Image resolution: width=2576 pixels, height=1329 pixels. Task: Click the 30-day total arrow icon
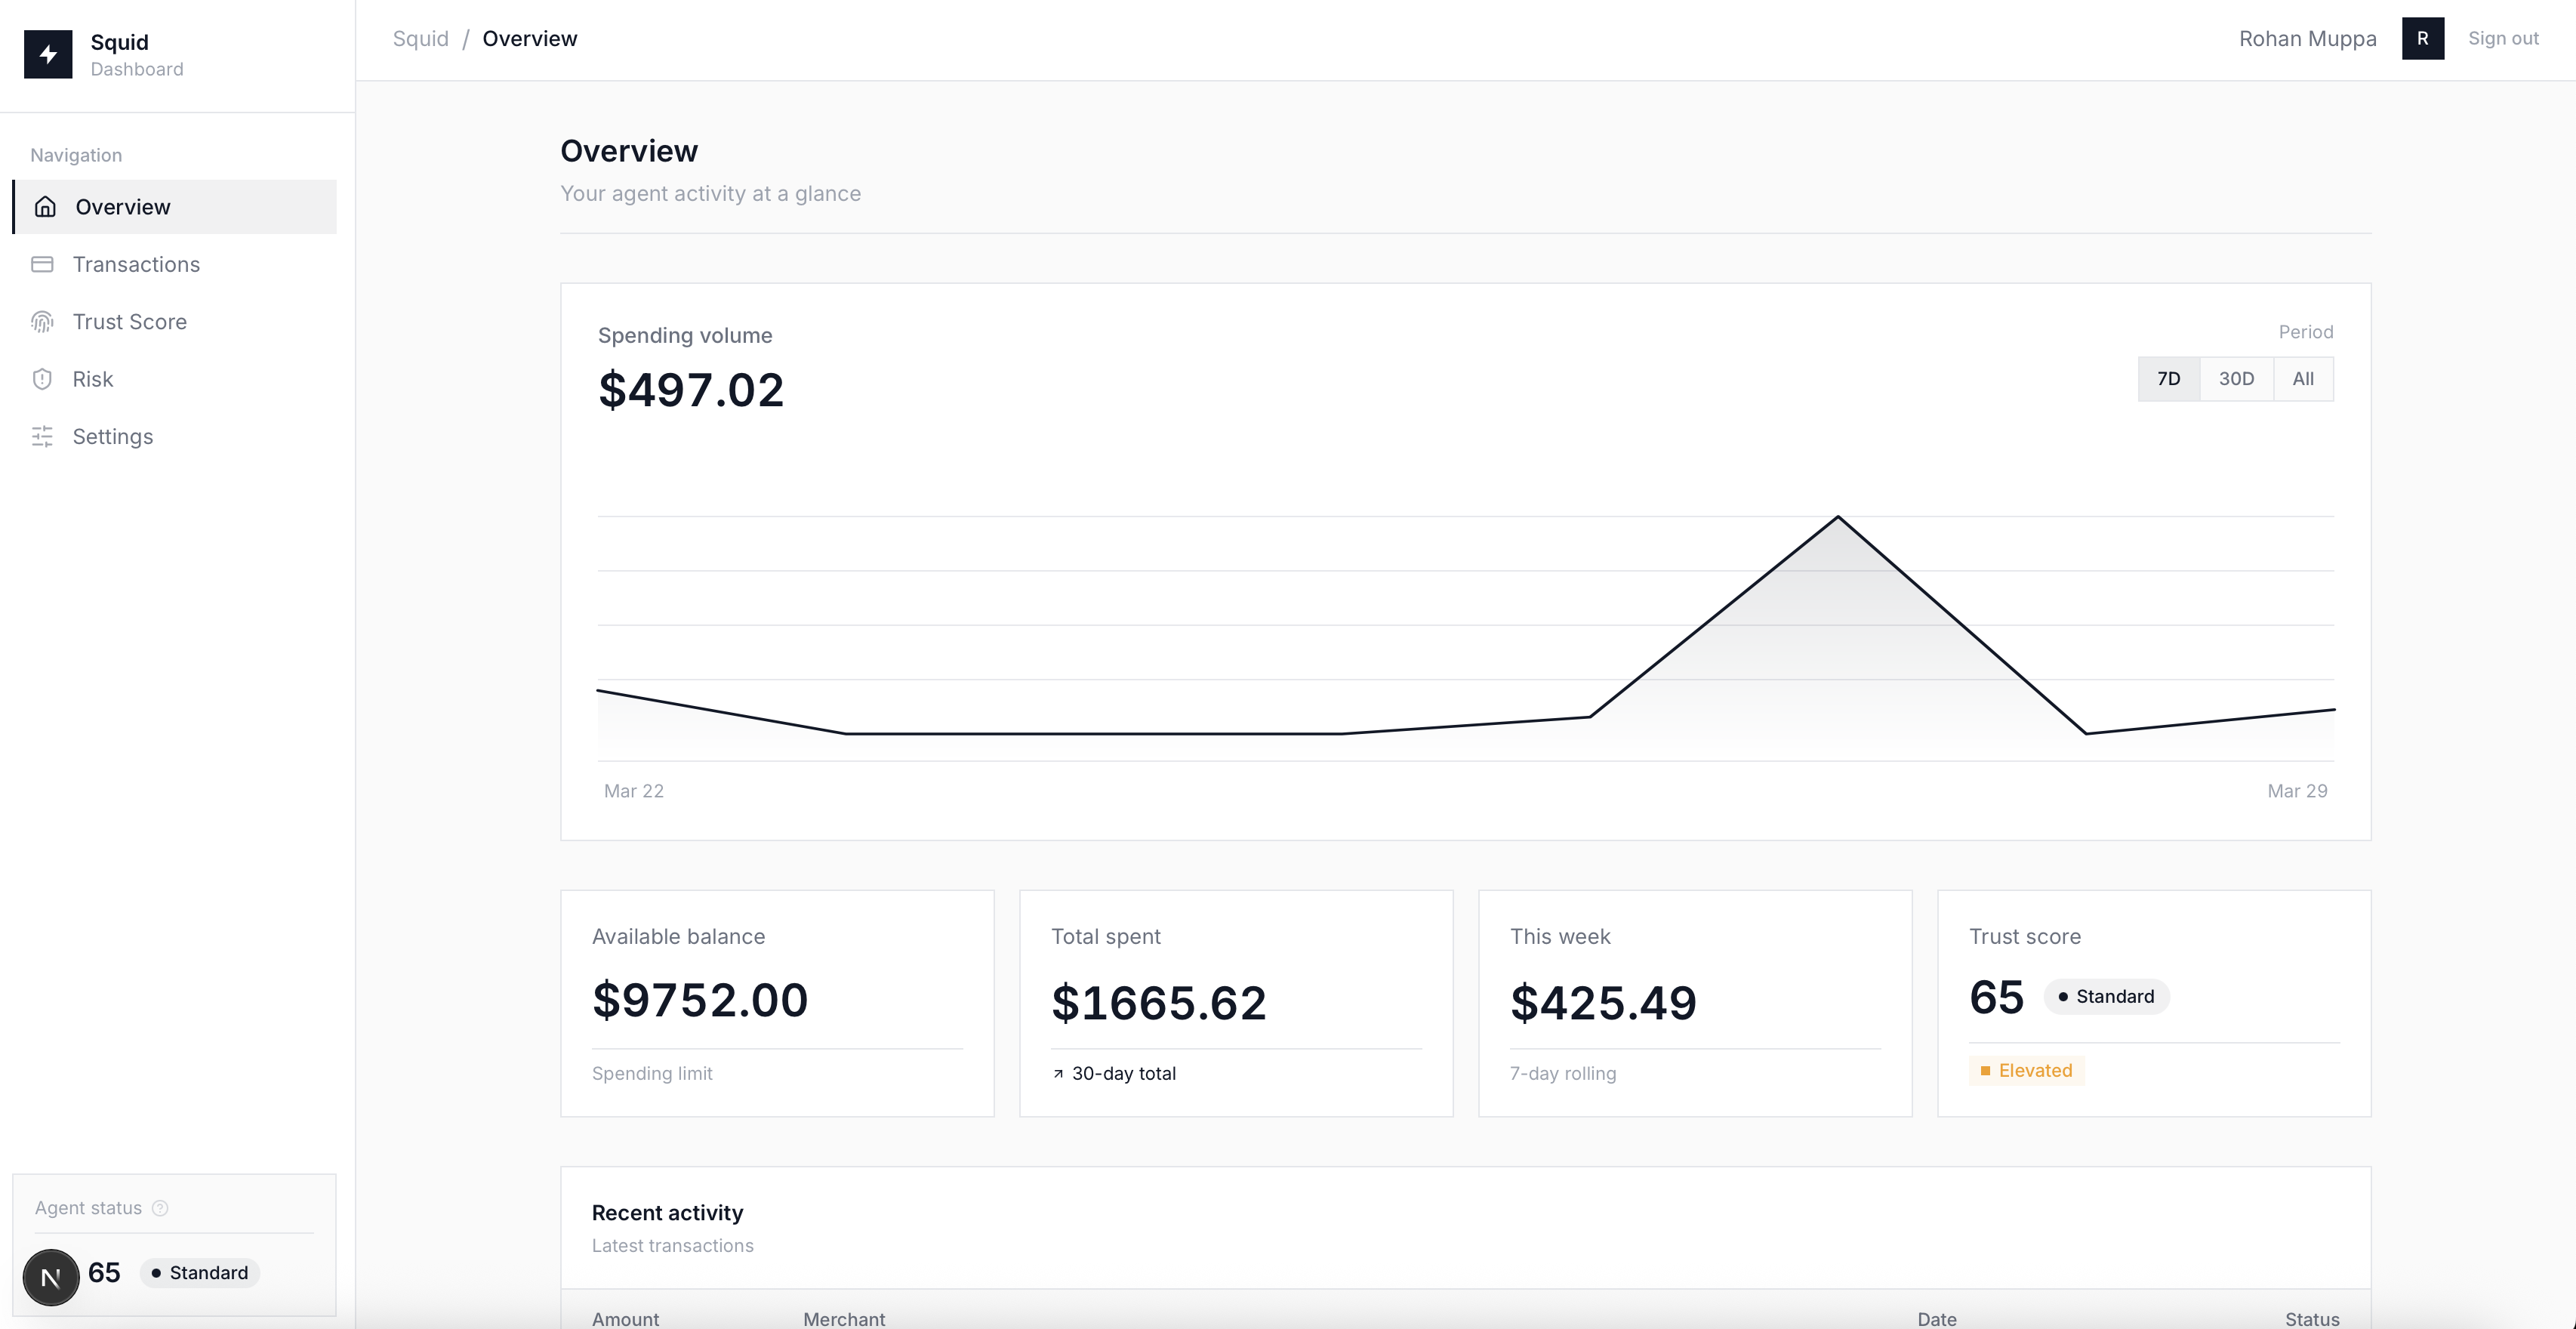pyautogui.click(x=1058, y=1074)
